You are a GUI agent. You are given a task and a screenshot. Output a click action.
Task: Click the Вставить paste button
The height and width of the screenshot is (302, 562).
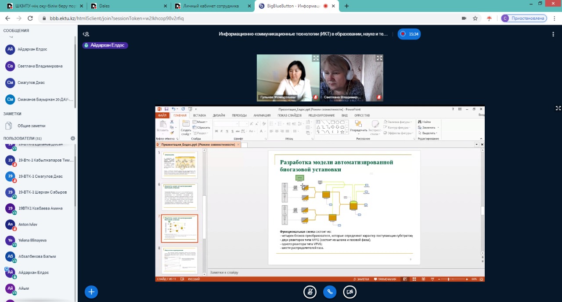162,126
